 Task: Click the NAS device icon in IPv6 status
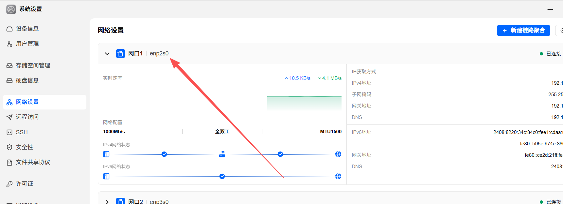point(106,176)
